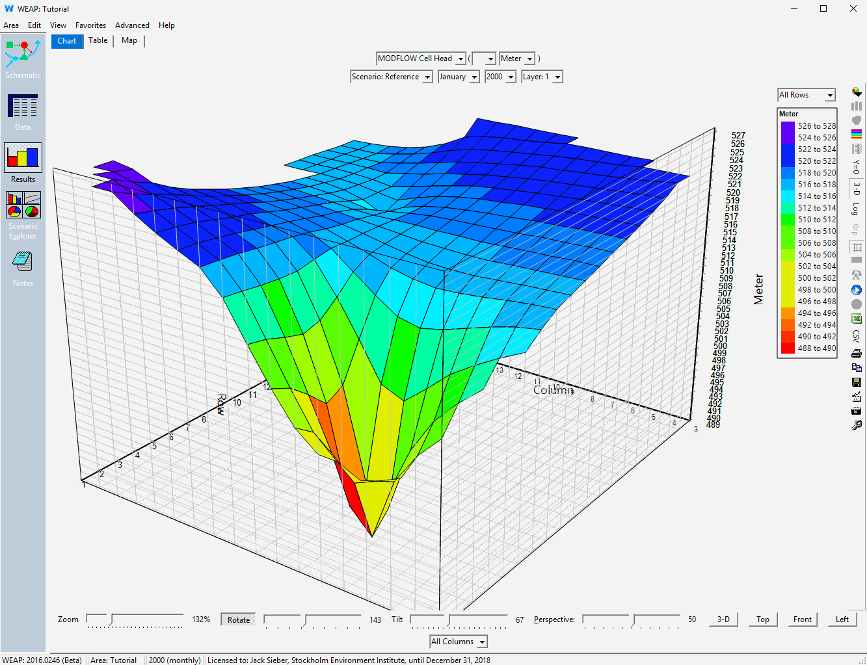This screenshot has height=665, width=867.
Task: Open the Meter unit dropdown
Action: click(517, 59)
